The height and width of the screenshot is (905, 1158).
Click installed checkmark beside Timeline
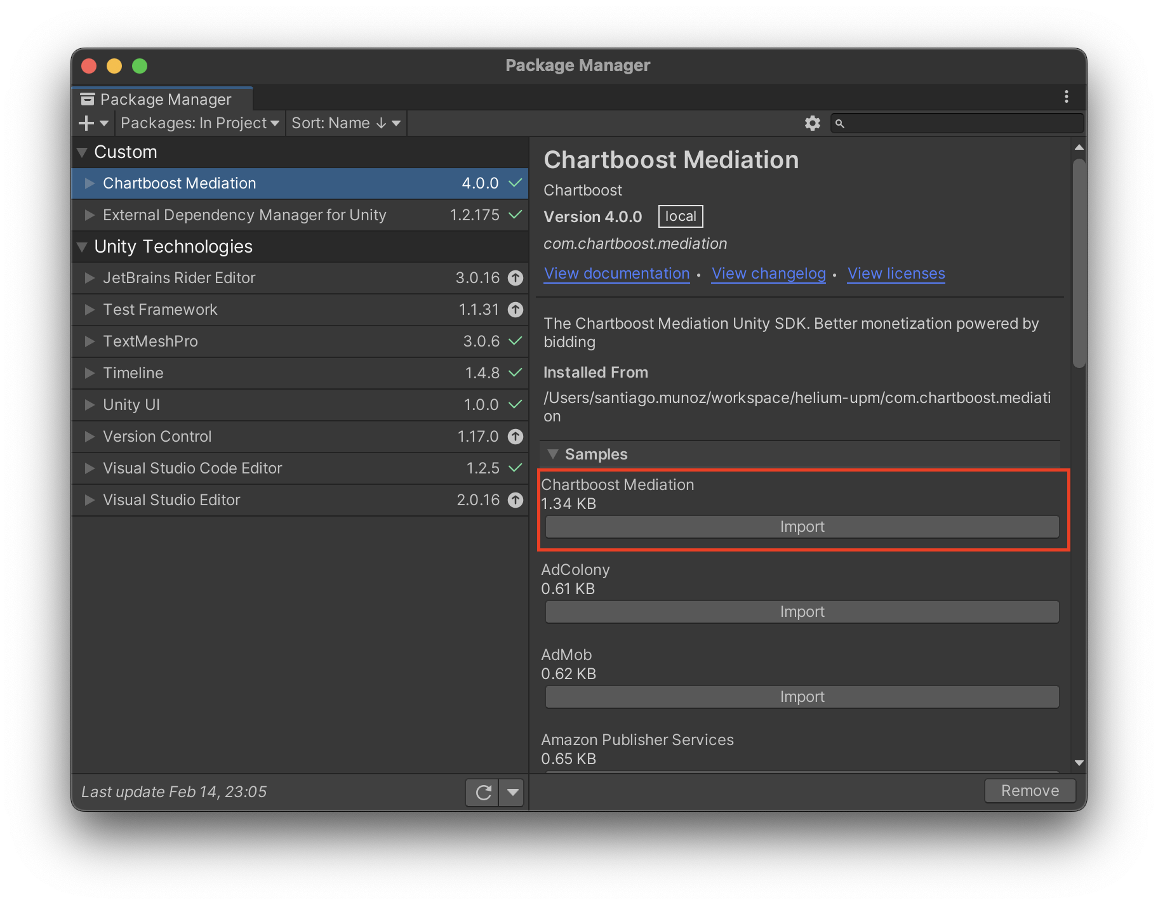click(x=516, y=373)
